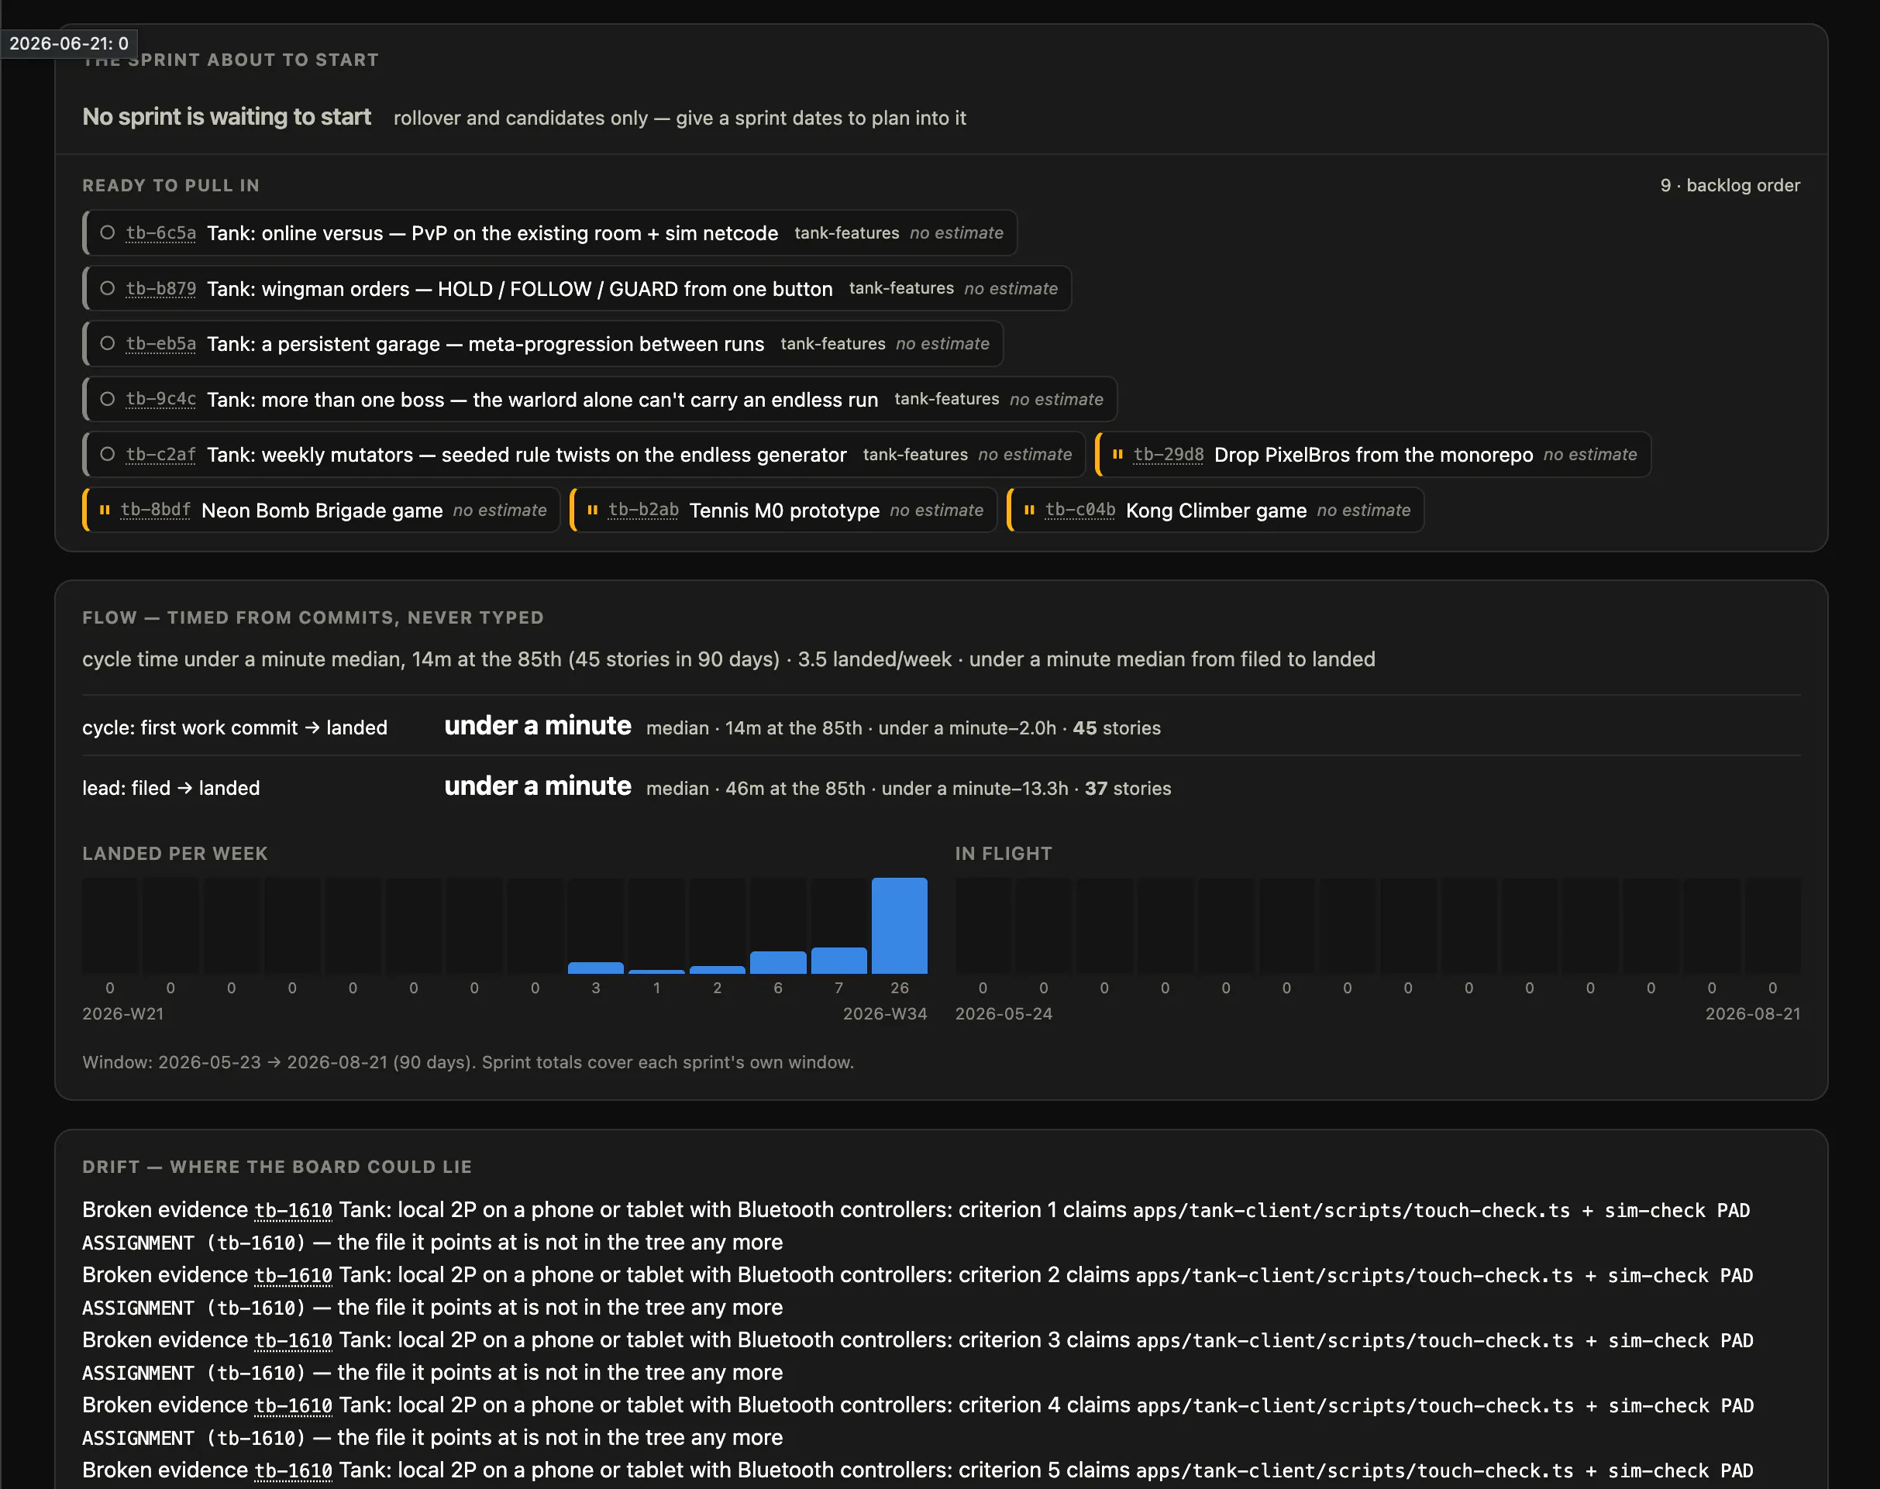Click '2026-W34' axis label

pos(885,1014)
